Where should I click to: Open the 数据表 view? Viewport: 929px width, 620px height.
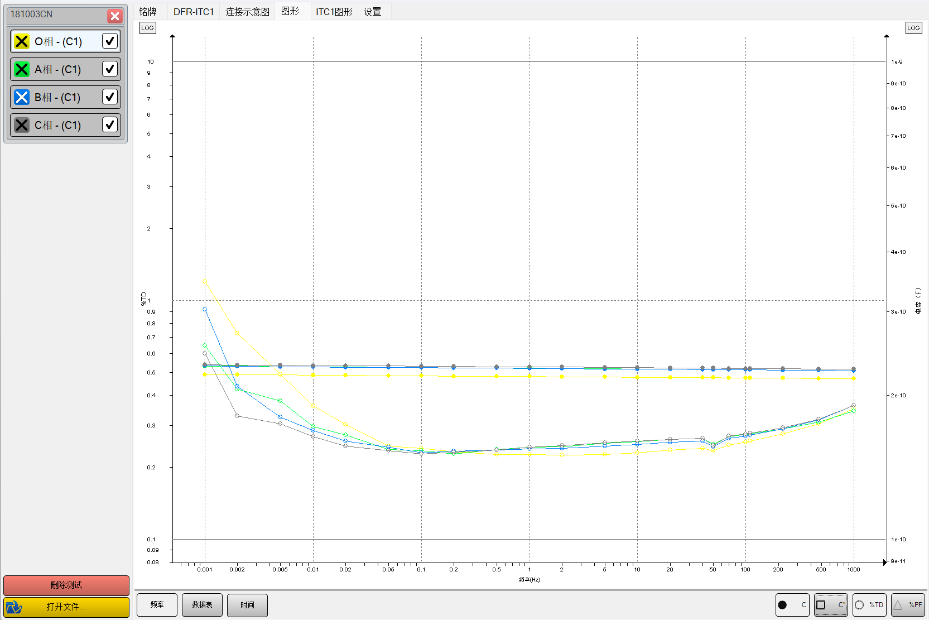pyautogui.click(x=202, y=605)
